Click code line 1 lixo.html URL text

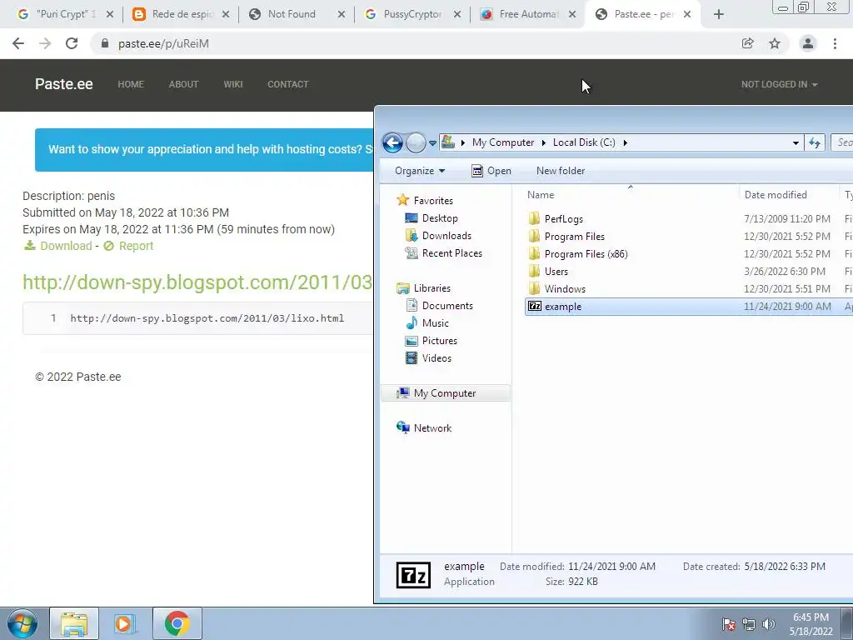[x=207, y=318]
